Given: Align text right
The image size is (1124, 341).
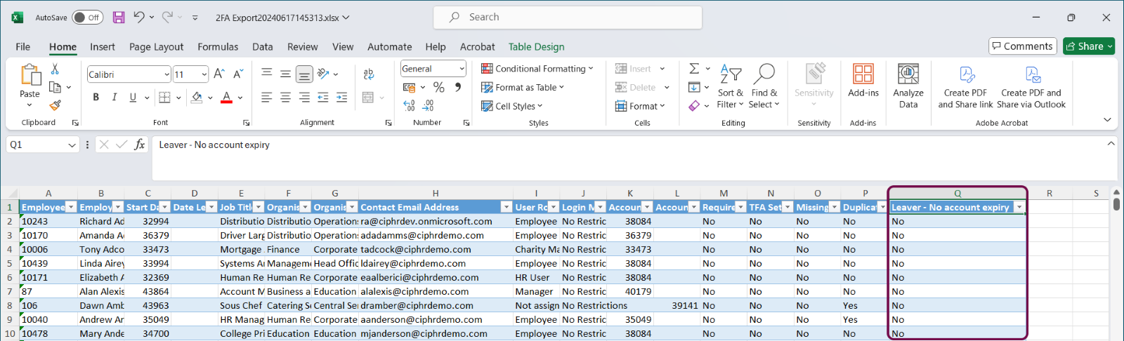Looking at the screenshot, I should point(304,98).
